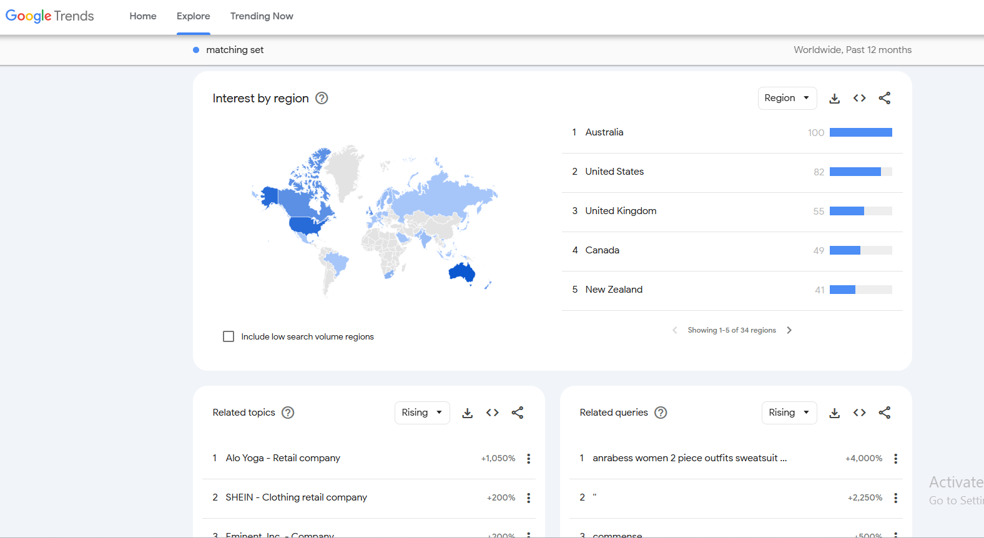Open Canada region row
This screenshot has height=538, width=984.
point(732,251)
